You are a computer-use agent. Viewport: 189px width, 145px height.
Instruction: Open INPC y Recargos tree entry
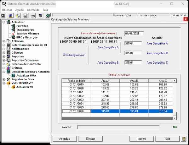click(x=27, y=37)
